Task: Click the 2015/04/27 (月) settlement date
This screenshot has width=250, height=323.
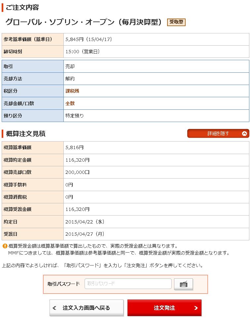Action: point(85,234)
